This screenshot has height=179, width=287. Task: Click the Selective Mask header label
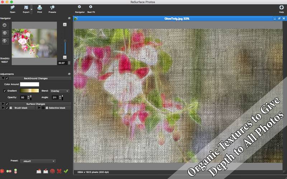57,108
